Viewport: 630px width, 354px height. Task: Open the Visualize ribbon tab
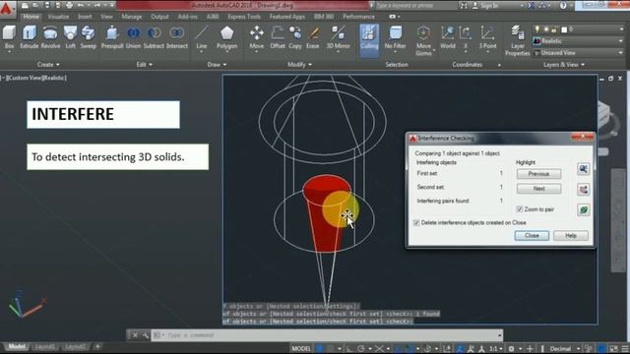[x=58, y=17]
